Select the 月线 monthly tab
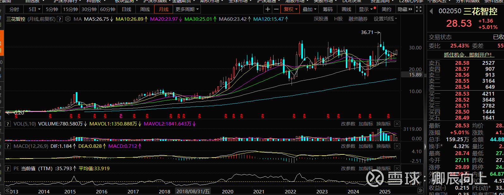 (x=164, y=9)
